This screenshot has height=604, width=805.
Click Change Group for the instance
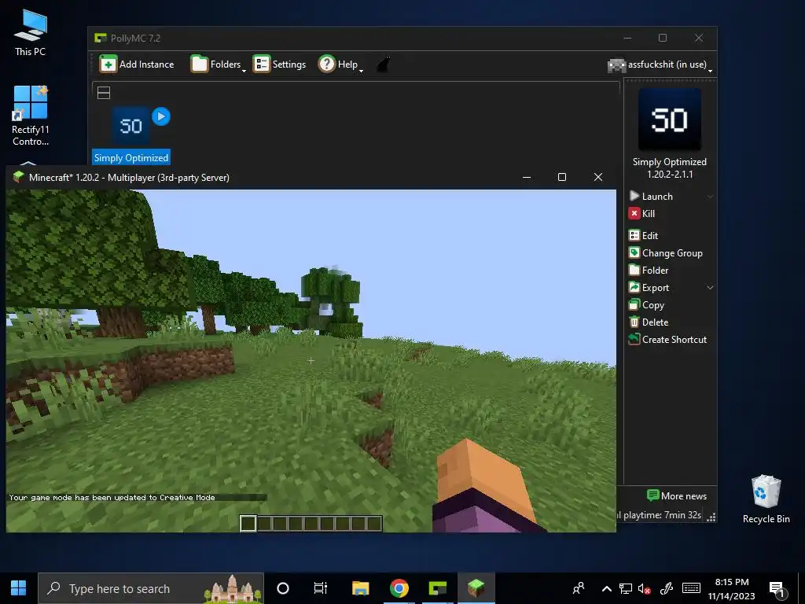pos(665,252)
